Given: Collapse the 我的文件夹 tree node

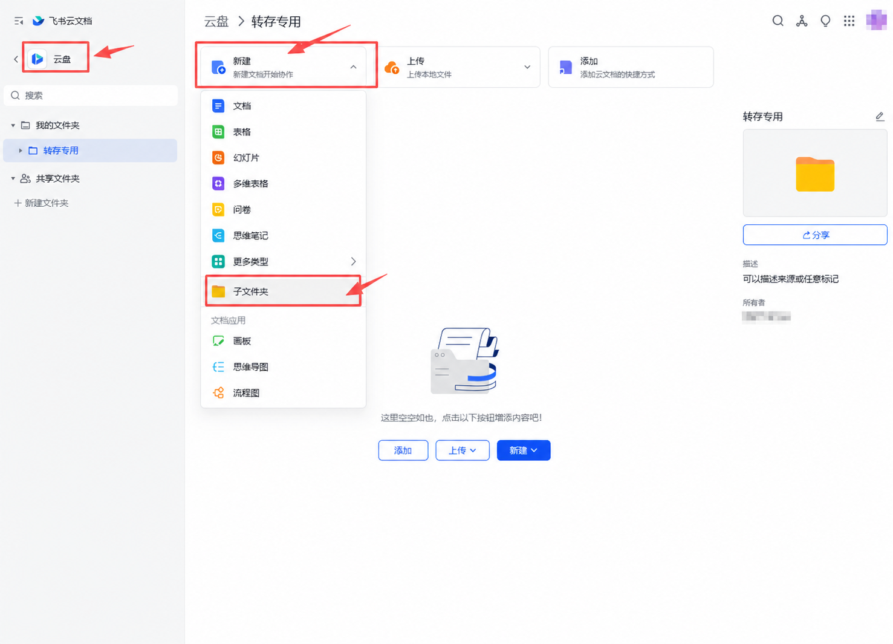Looking at the screenshot, I should 13,126.
